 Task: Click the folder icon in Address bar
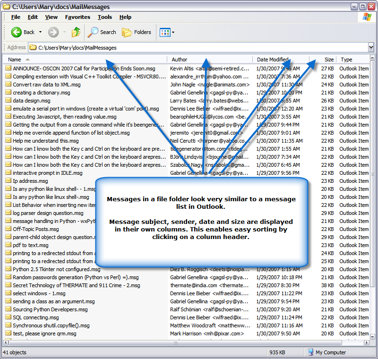[x=33, y=47]
